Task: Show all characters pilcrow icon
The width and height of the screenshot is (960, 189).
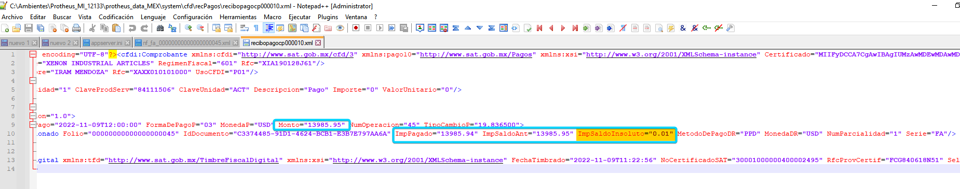Action: (x=256, y=28)
